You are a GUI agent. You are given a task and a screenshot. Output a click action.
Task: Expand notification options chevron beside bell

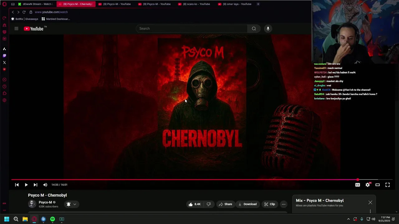(x=75, y=204)
